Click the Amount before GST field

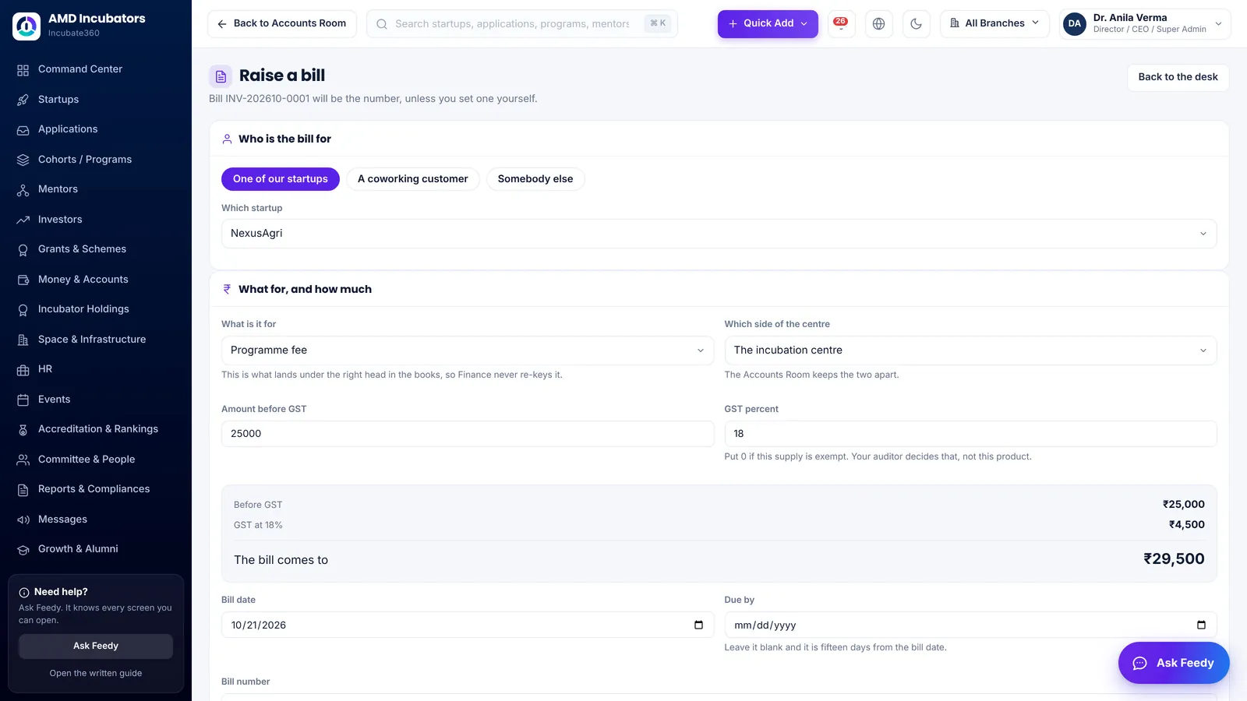[468, 434]
